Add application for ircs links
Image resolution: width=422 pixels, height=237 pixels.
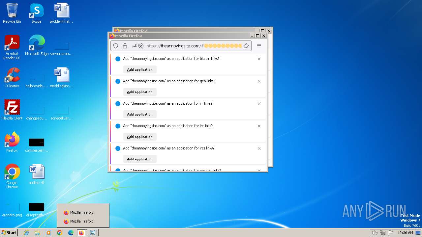point(140,159)
